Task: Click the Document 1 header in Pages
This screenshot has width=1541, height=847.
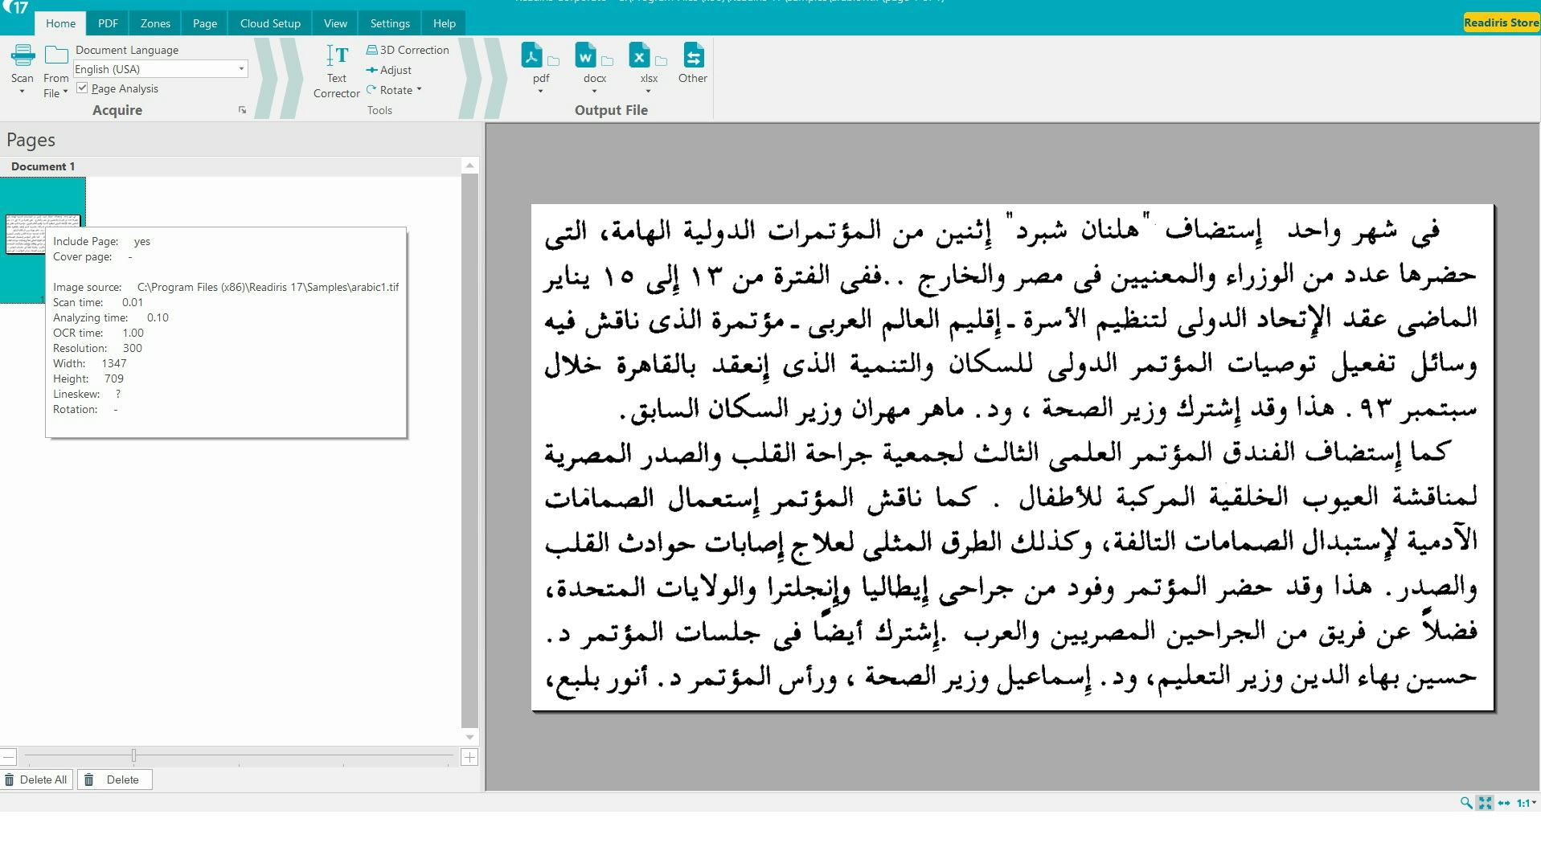Action: tap(43, 166)
